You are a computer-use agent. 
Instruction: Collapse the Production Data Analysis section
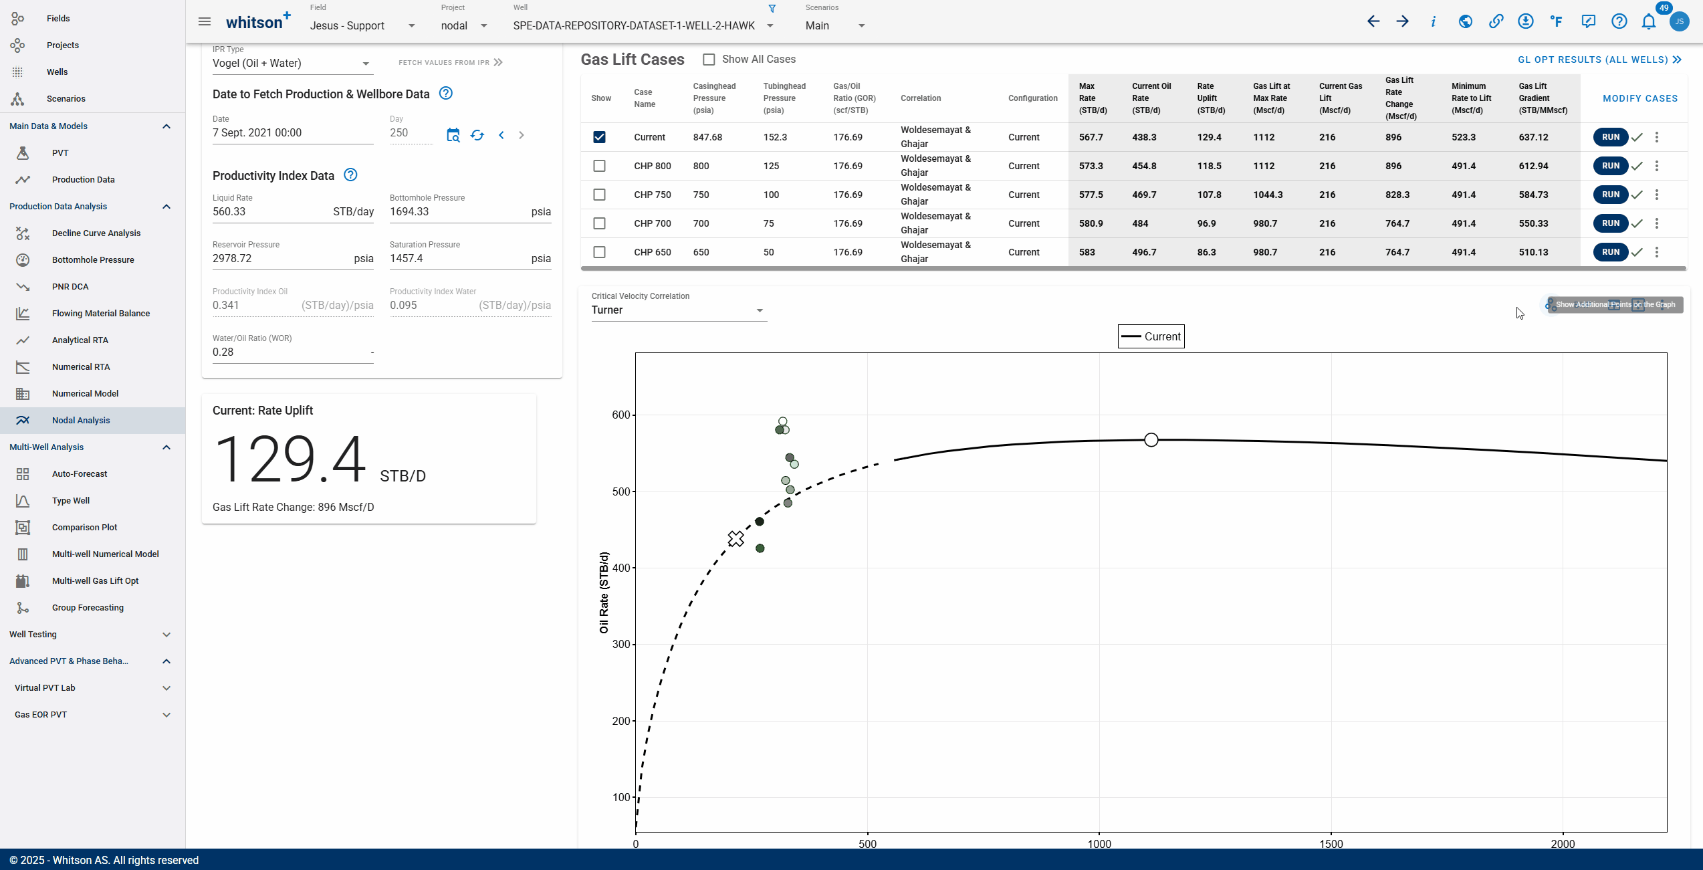coord(166,207)
